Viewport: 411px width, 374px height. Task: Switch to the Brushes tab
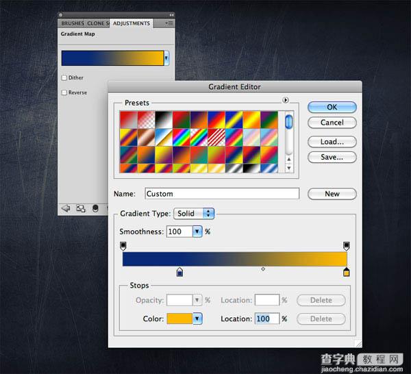[x=73, y=23]
